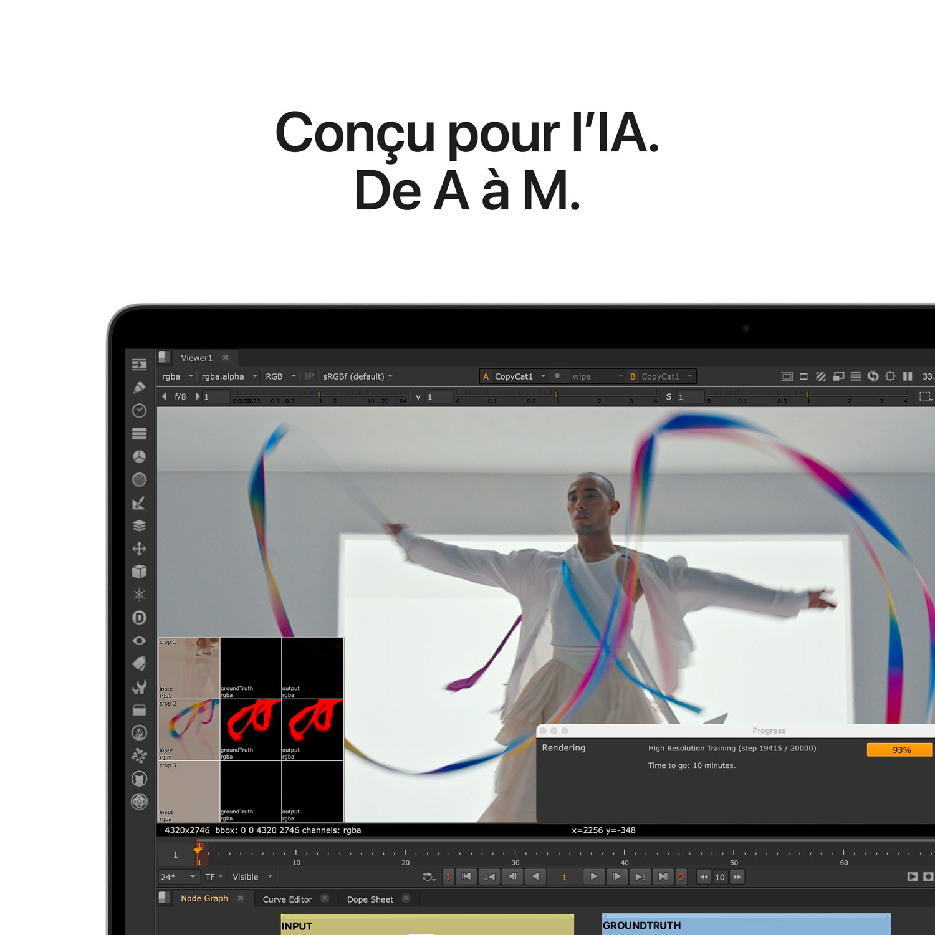
Task: Open the Color nodes toolbox (pie icon)
Action: point(138,456)
